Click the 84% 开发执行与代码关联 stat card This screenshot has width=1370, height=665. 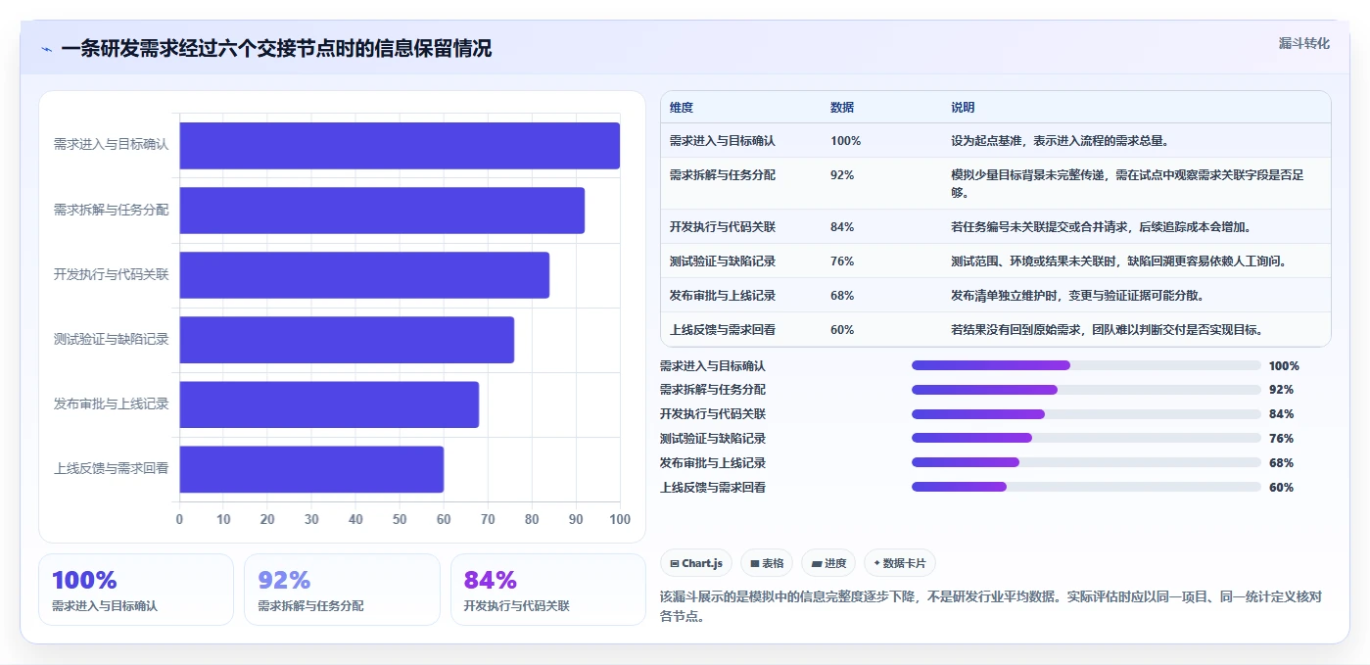tap(548, 590)
